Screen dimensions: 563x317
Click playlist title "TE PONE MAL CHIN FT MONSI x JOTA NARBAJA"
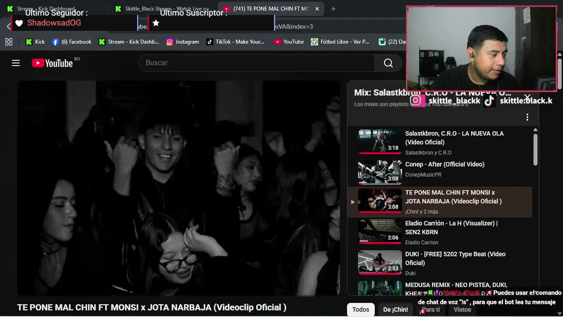point(453,197)
